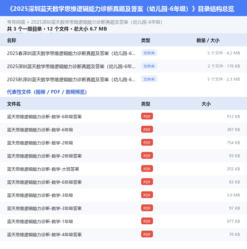Click the 977 KB size value
The width and height of the screenshot is (247, 249).
233,221
